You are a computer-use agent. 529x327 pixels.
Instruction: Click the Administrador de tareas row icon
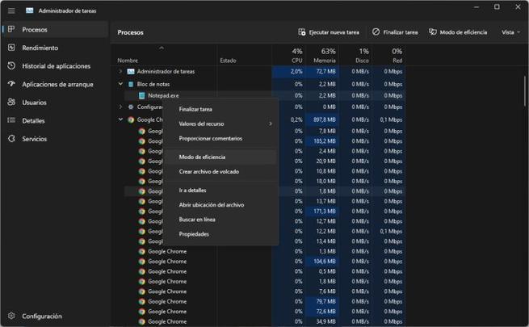point(131,72)
